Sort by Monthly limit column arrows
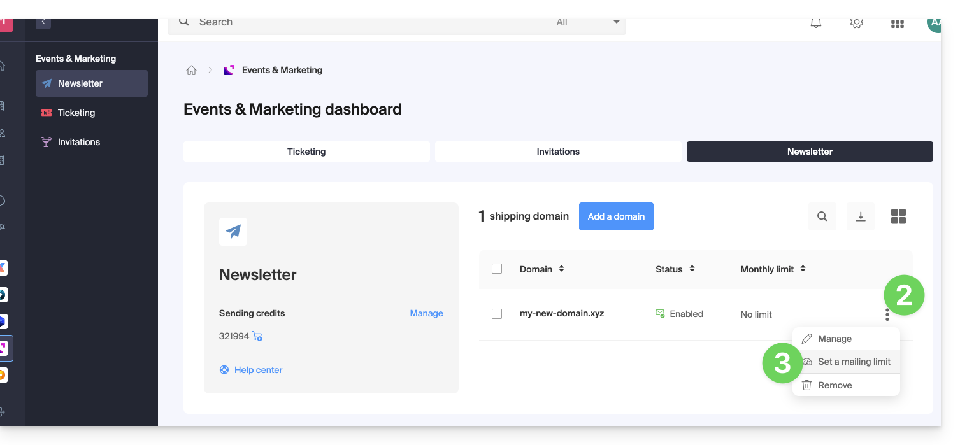Screen dimensions: 960x445 tap(803, 269)
